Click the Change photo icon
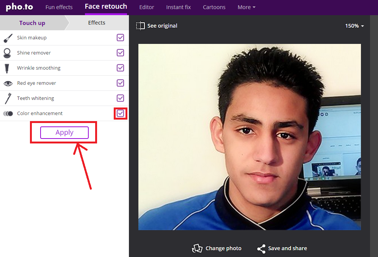378x257 pixels. pyautogui.click(x=197, y=248)
